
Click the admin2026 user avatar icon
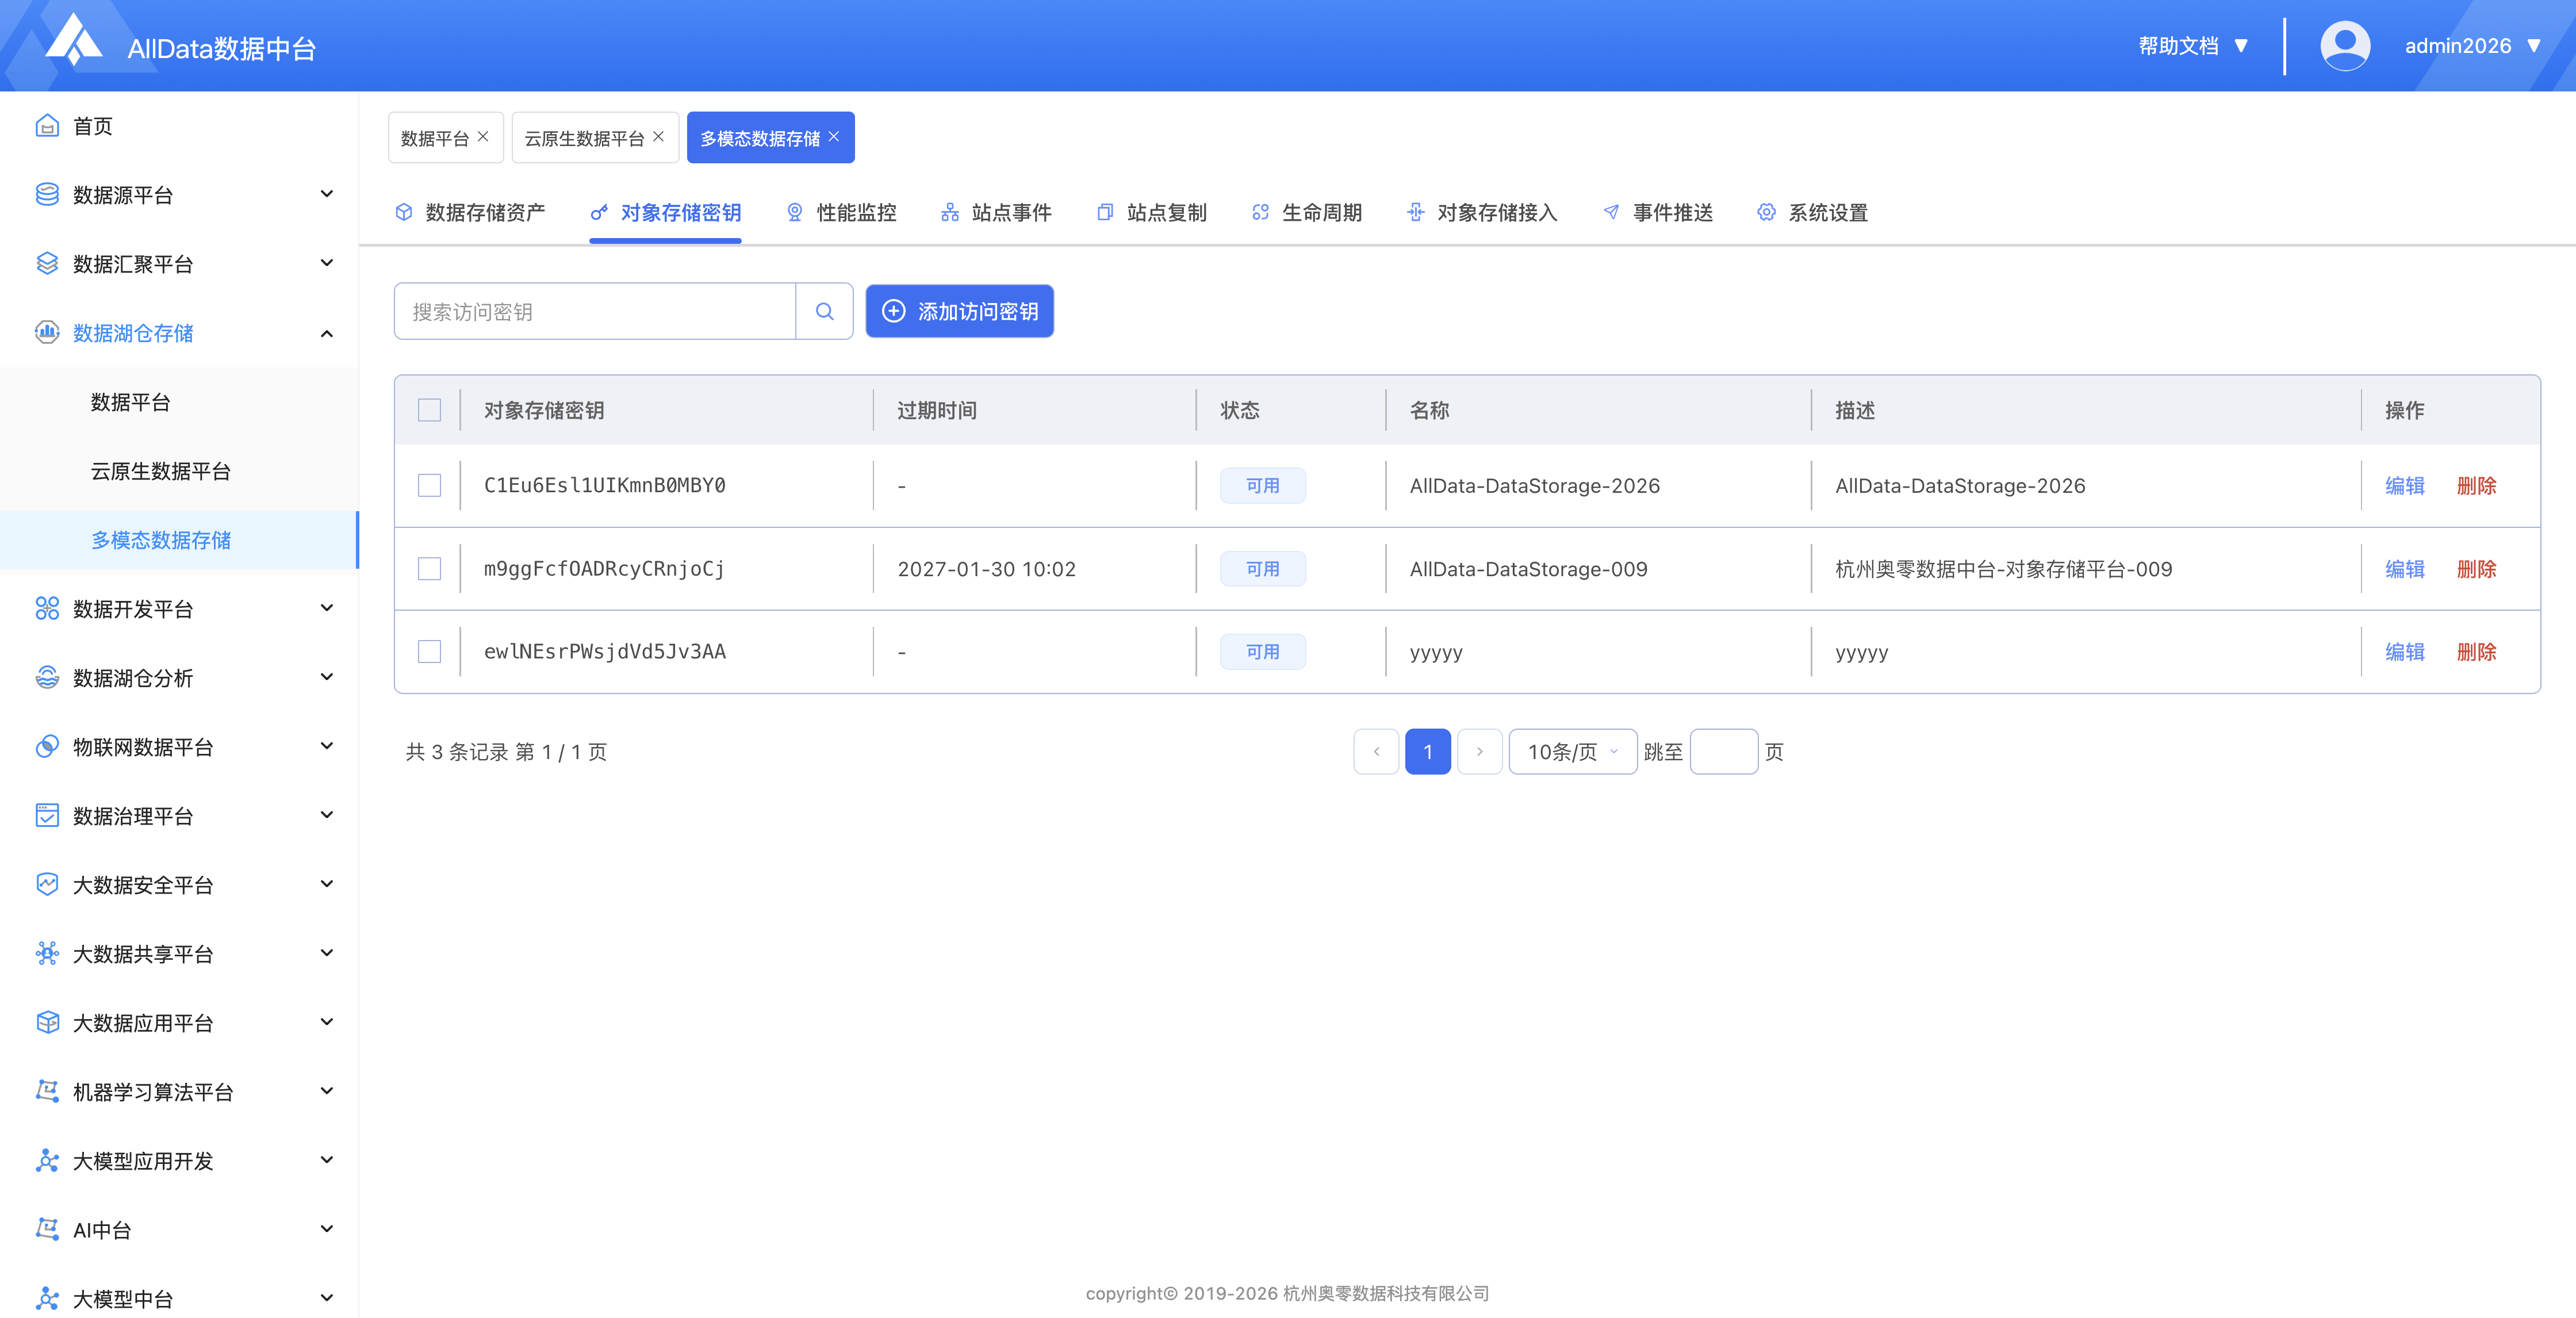coord(2344,46)
